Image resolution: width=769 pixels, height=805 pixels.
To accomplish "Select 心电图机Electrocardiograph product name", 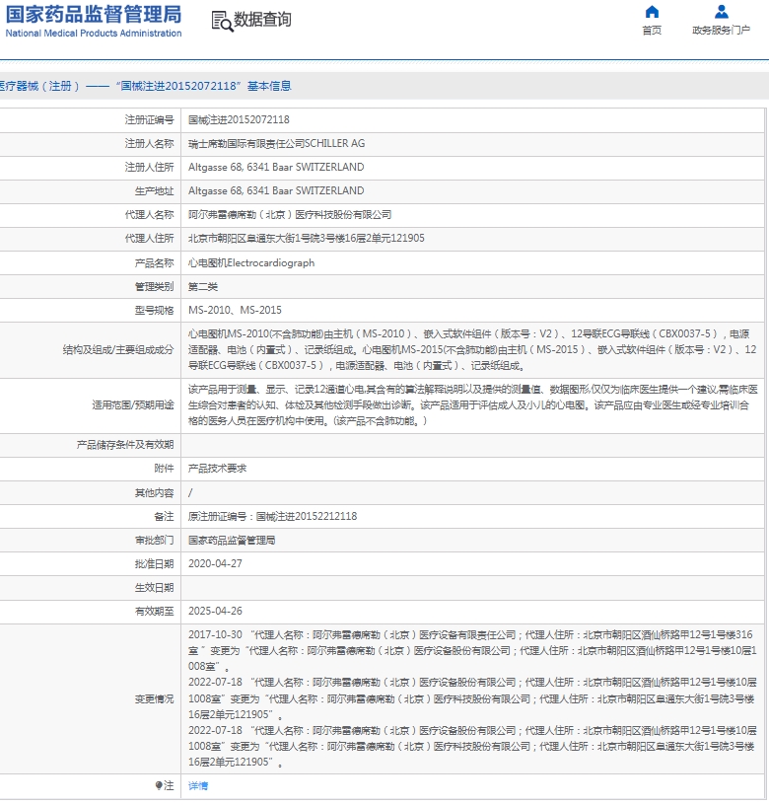I will 251,262.
